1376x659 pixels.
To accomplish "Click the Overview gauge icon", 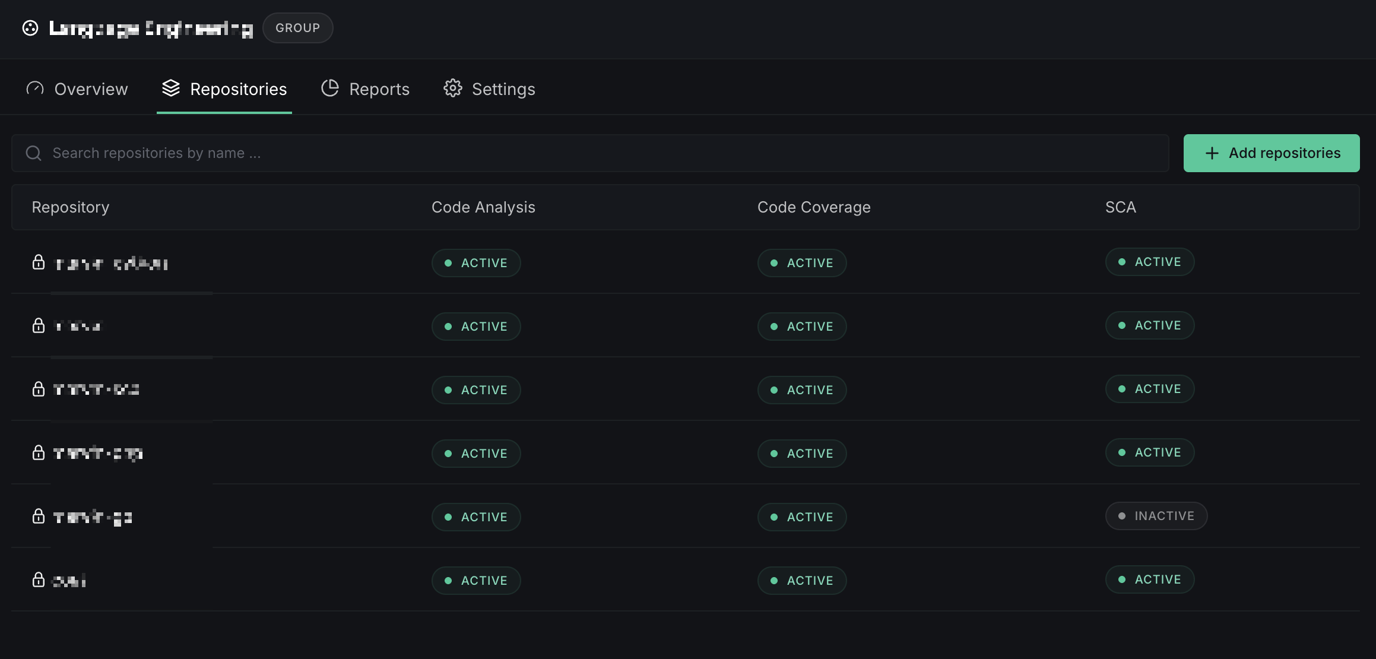I will [35, 88].
